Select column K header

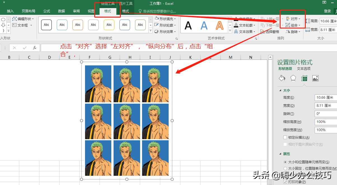pyautogui.click(x=190, y=57)
